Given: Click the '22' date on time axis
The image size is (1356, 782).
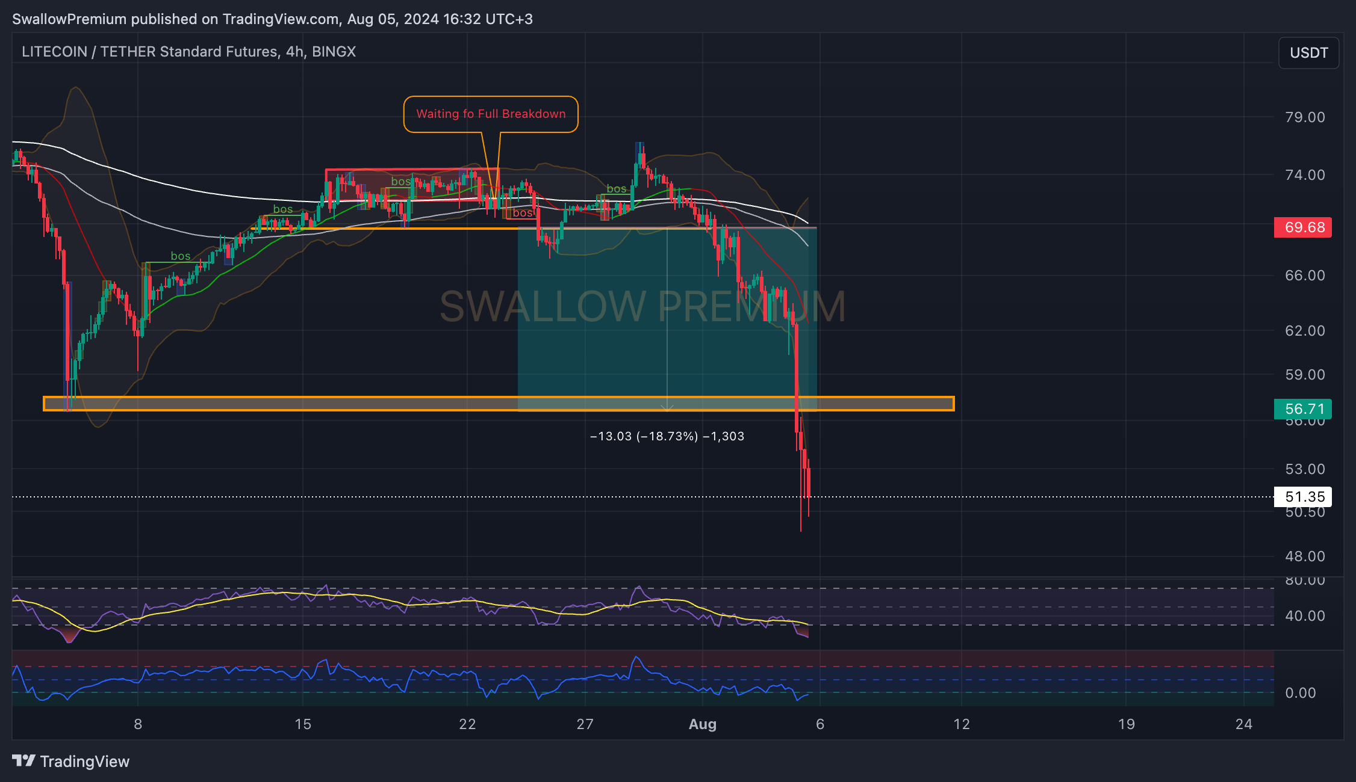Looking at the screenshot, I should pos(467,724).
